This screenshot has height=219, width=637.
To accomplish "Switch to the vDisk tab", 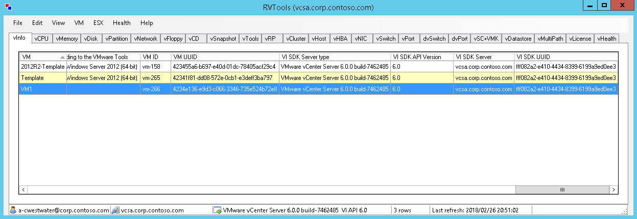I will (91, 39).
